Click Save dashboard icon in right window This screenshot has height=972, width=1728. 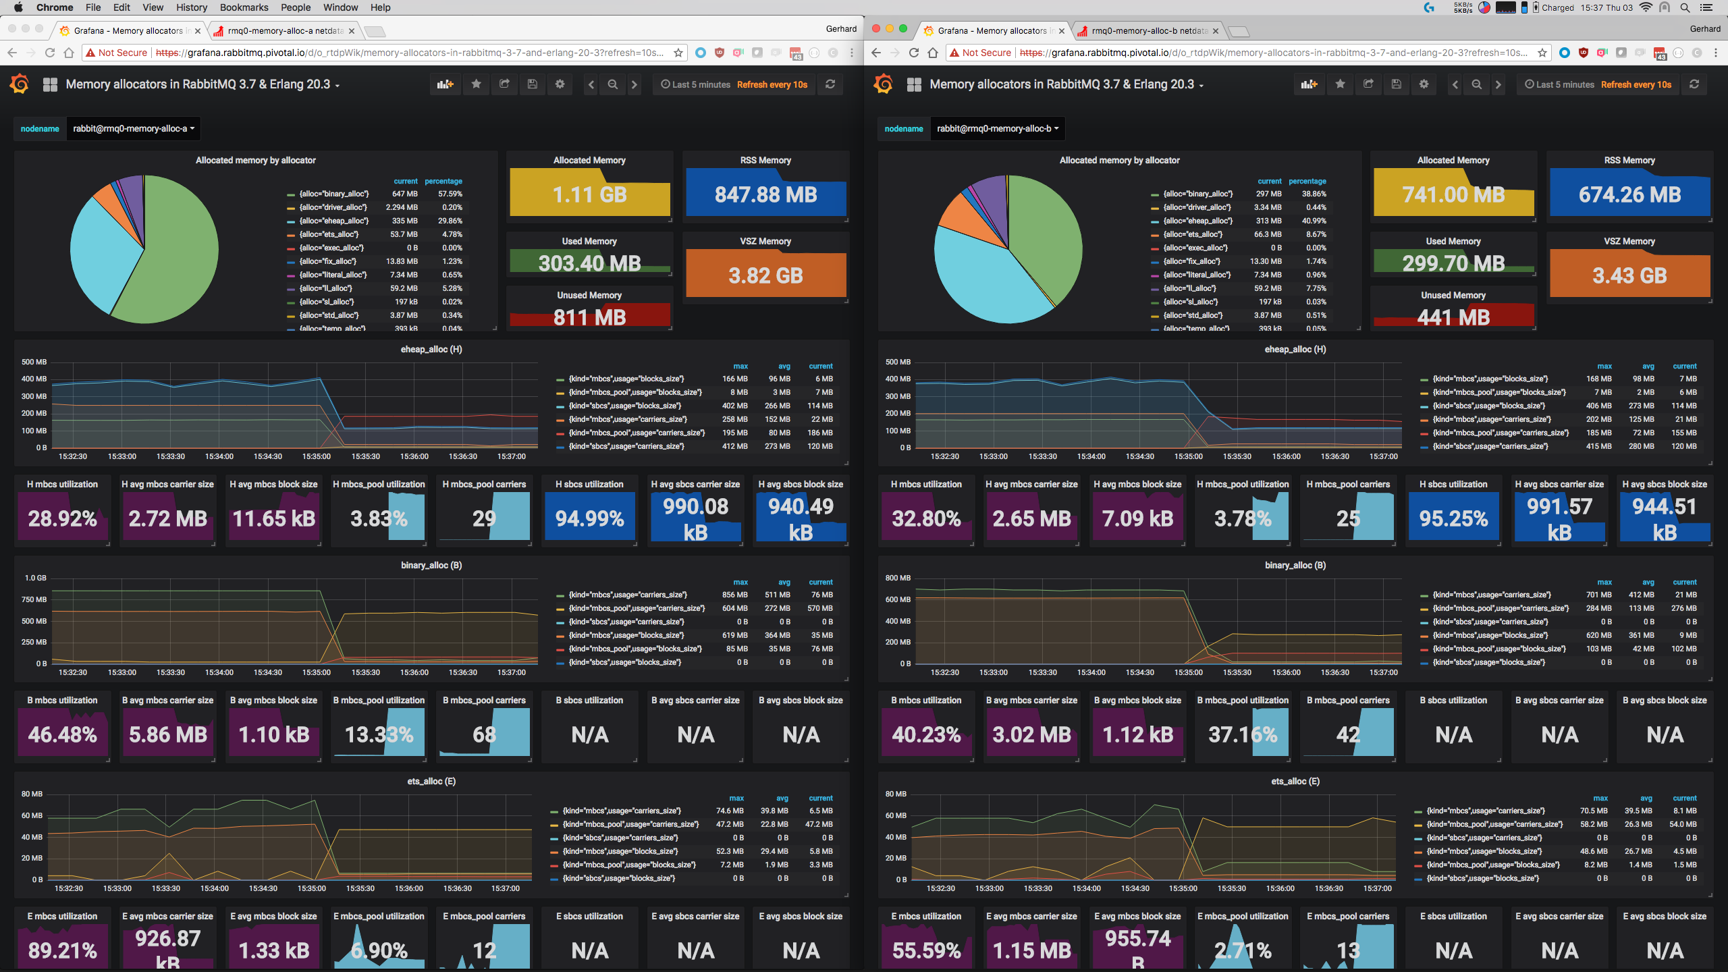coord(1397,84)
